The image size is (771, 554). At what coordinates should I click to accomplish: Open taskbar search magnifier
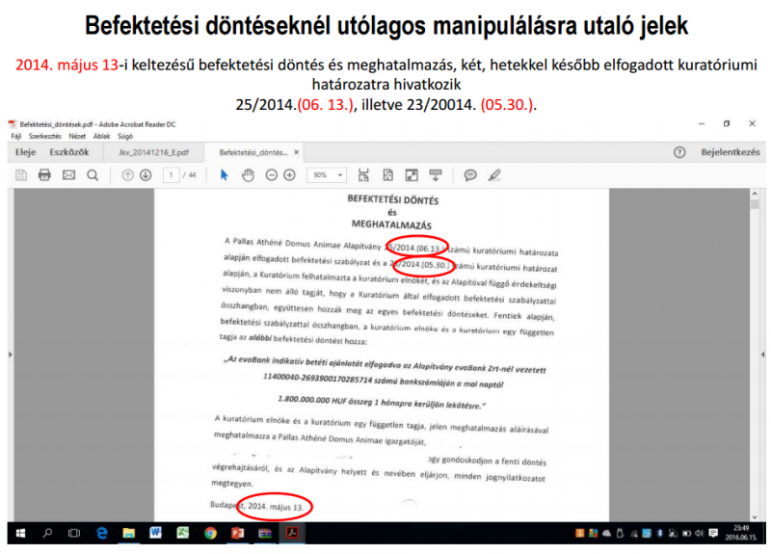[47, 533]
